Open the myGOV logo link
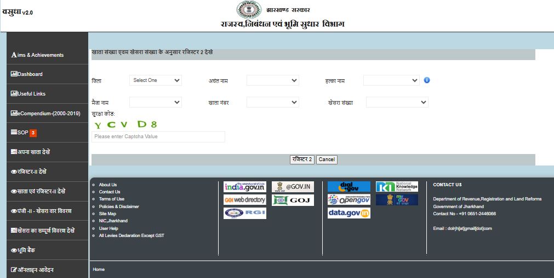 point(397,199)
